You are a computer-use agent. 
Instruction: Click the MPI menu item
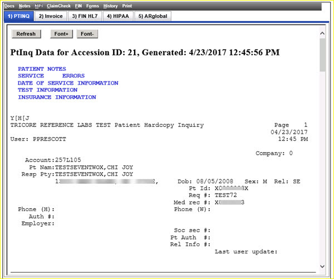[38, 6]
